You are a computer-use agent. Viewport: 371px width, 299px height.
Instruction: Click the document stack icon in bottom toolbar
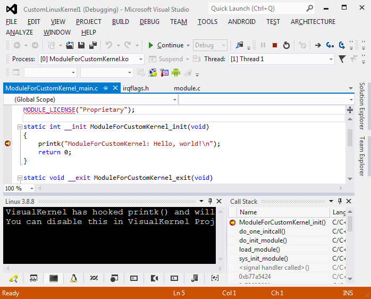pyautogui.click(x=195, y=278)
